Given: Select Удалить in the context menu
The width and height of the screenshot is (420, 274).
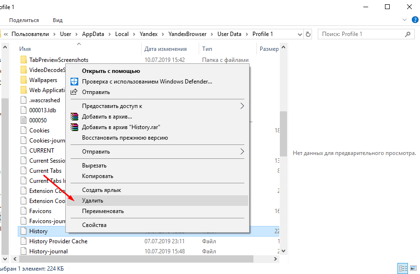Looking at the screenshot, I should pyautogui.click(x=157, y=201).
